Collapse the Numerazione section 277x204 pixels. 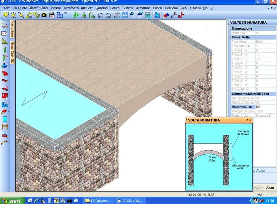(x=229, y=29)
